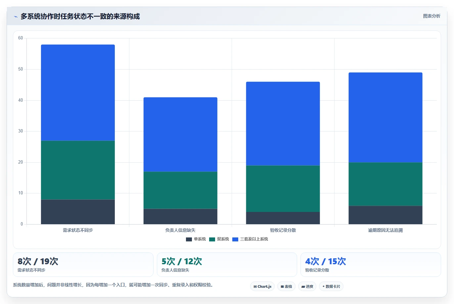Screen dimensions: 454x304
Task: Click y-axis tick label 50
Action: (21, 69)
